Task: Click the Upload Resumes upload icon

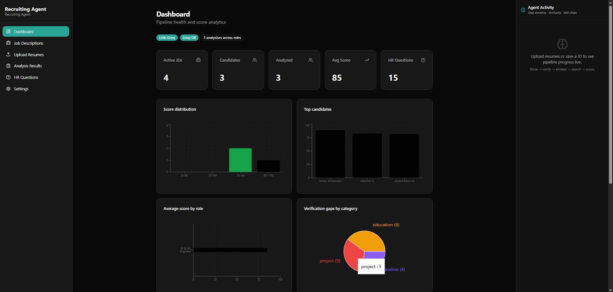Action: [8, 54]
